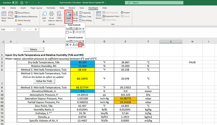
Task: Insert a Form Controls Combo Box
Action: (70, 29)
